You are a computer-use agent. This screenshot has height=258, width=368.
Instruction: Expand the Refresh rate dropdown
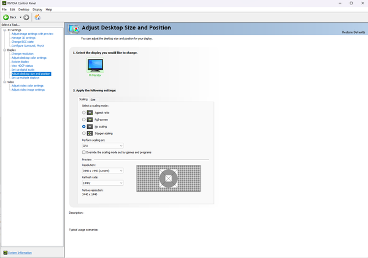click(x=102, y=183)
